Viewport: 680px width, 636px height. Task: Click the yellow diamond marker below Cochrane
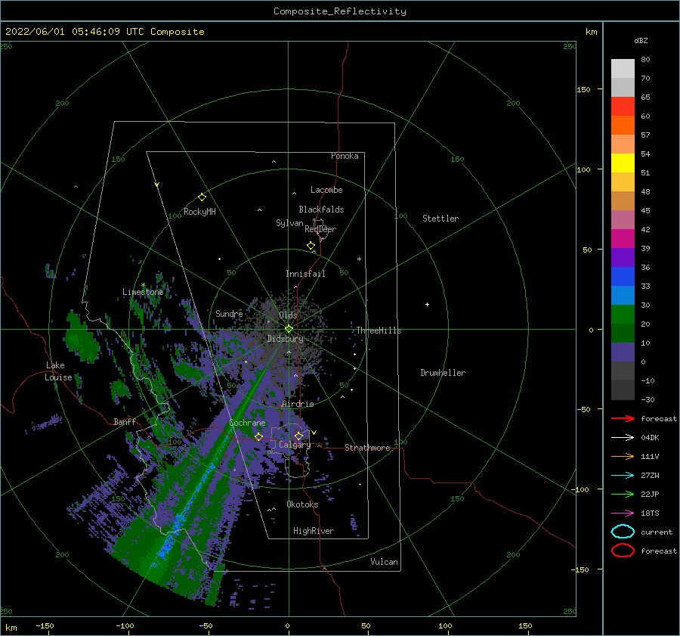coord(258,436)
